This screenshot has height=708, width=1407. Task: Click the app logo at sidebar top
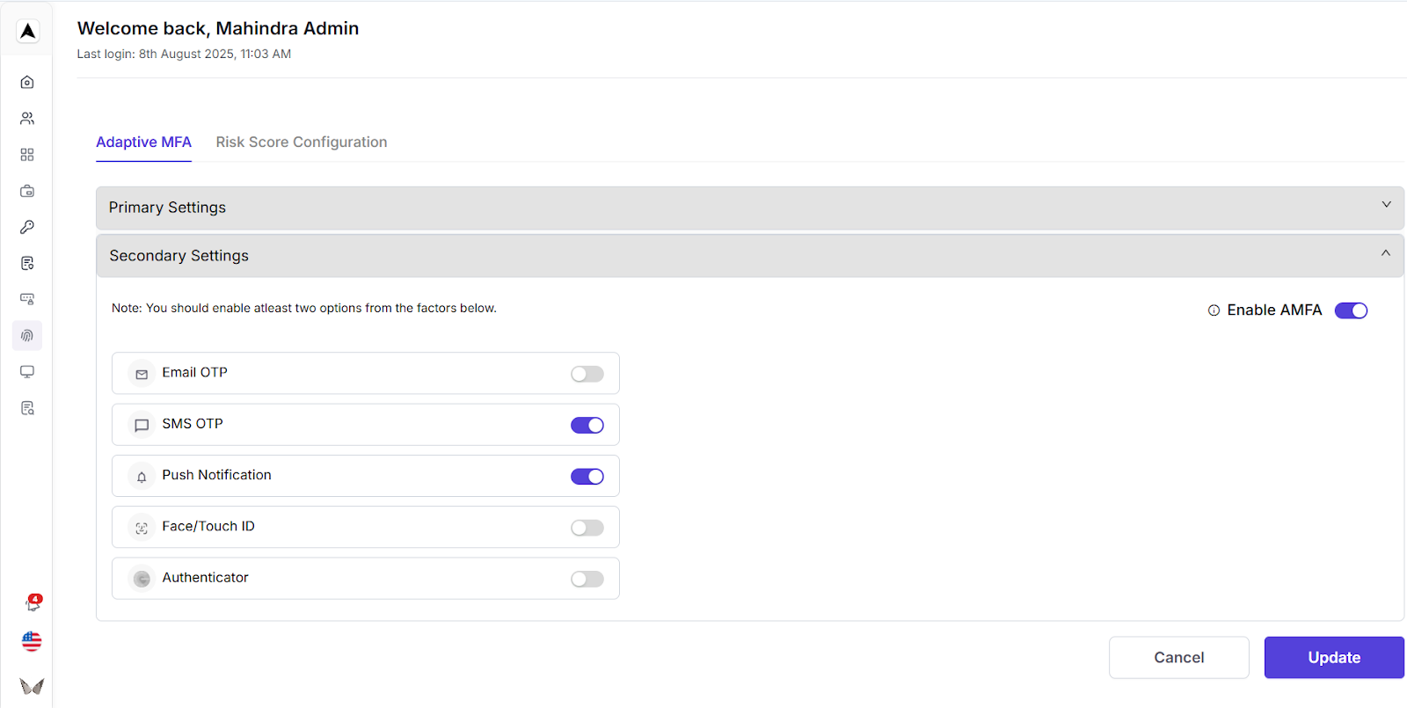28,32
